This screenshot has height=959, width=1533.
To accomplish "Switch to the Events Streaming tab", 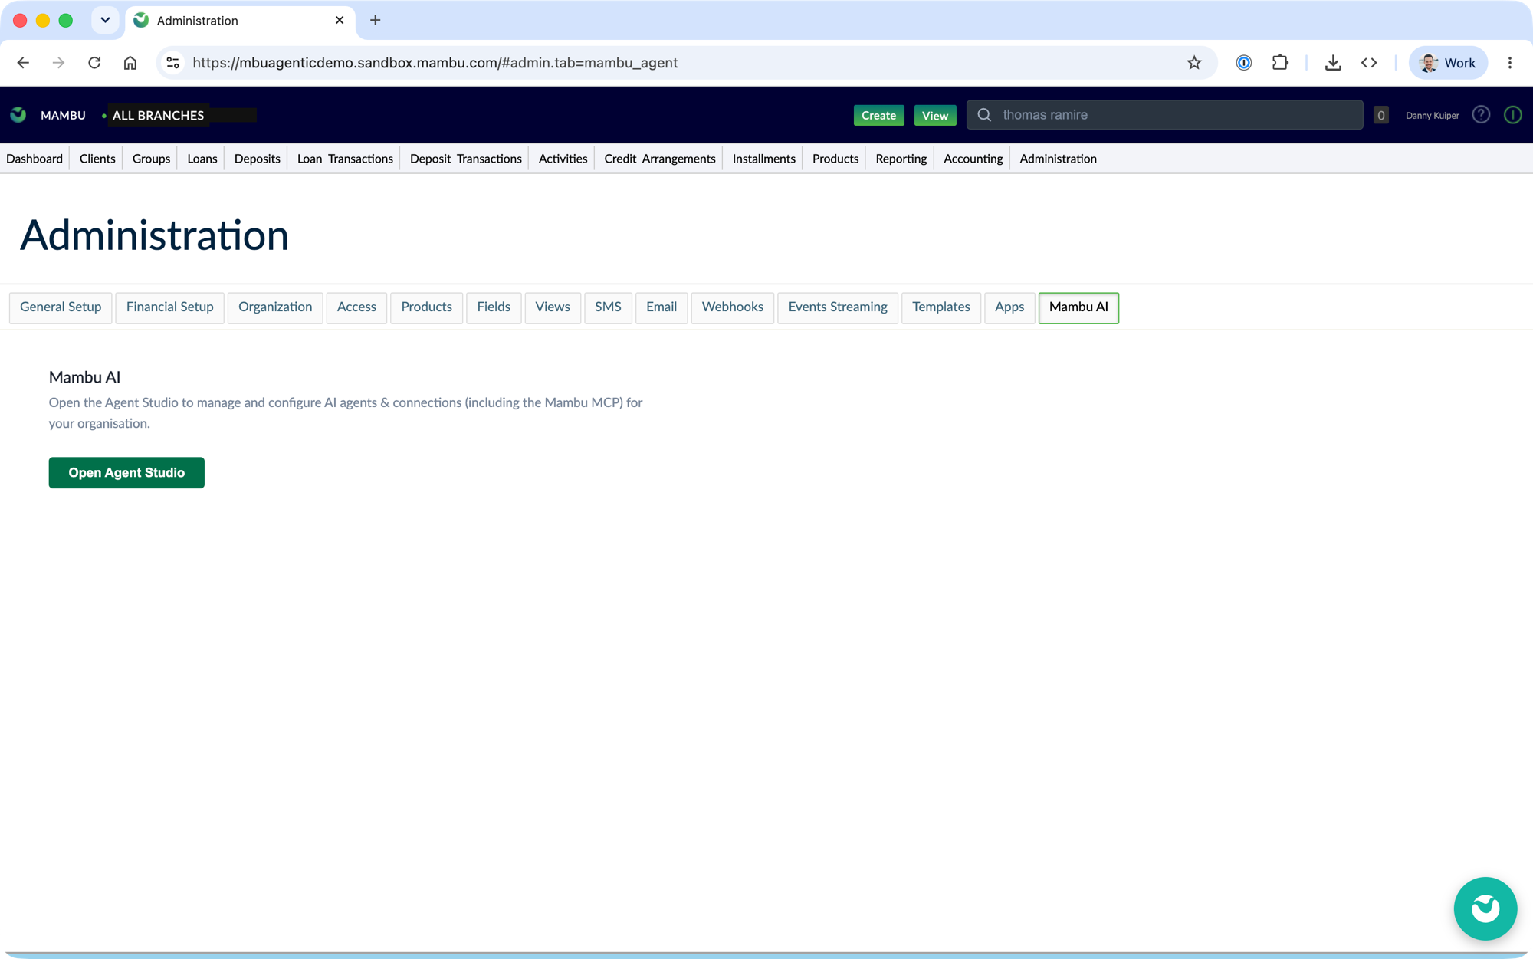I will [x=838, y=307].
